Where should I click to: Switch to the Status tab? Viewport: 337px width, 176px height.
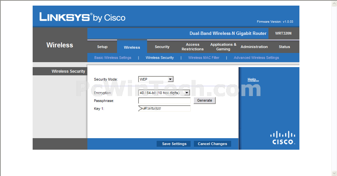click(284, 47)
